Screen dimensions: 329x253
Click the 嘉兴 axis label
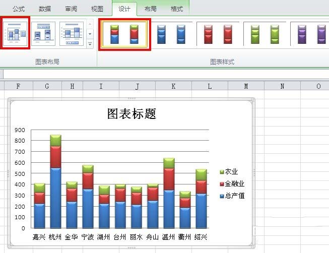tap(39, 237)
